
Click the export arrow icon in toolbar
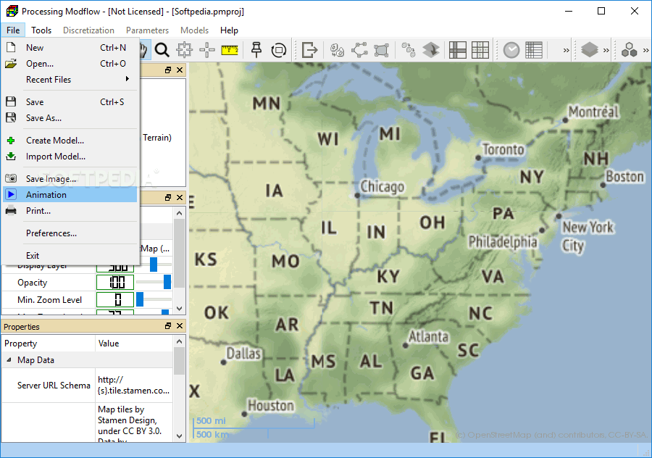click(309, 50)
